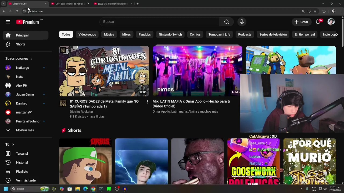344x193 pixels.
Task: Open Tu canal in the sidebar
Action: coord(26,154)
